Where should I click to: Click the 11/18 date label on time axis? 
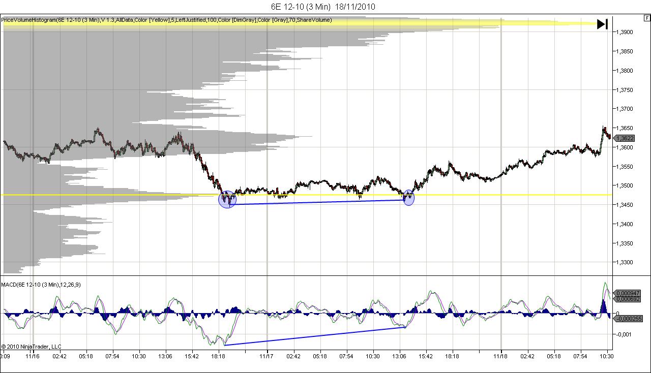[x=501, y=356]
